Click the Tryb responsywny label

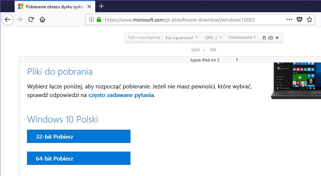point(144,37)
